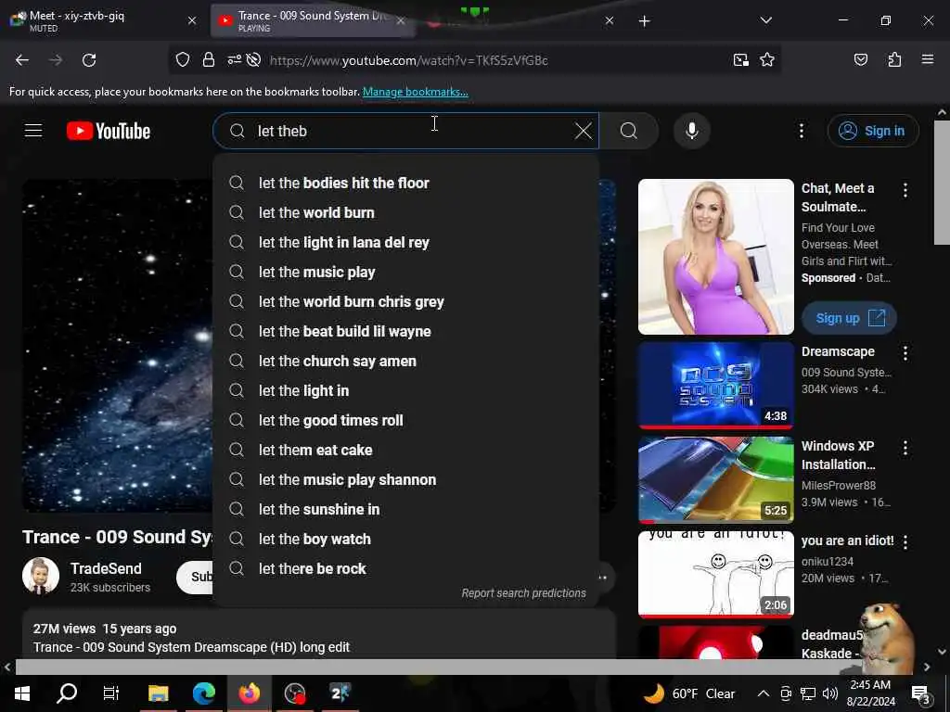This screenshot has width=950, height=712.
Task: Open autoplay blocked permission icon
Action: coord(254,60)
